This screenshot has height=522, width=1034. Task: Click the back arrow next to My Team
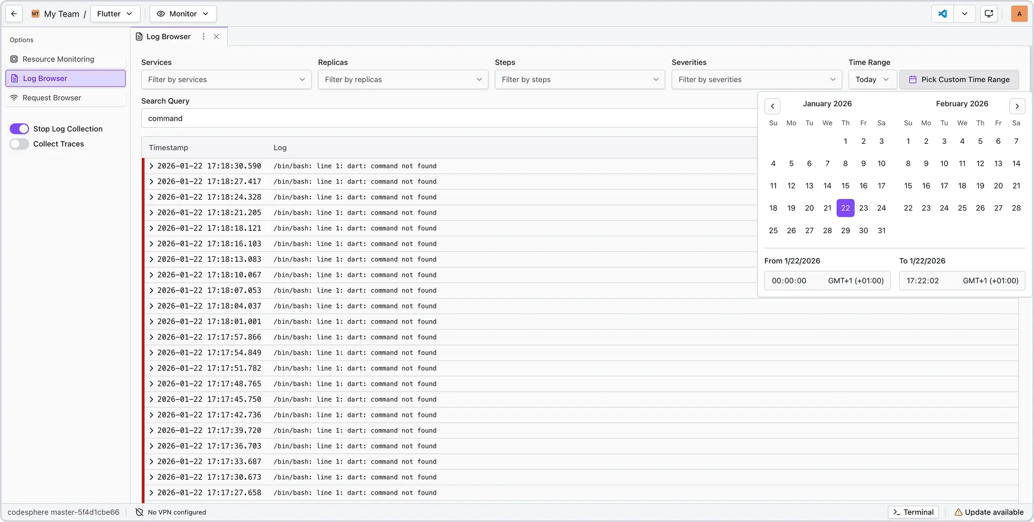[x=13, y=13]
